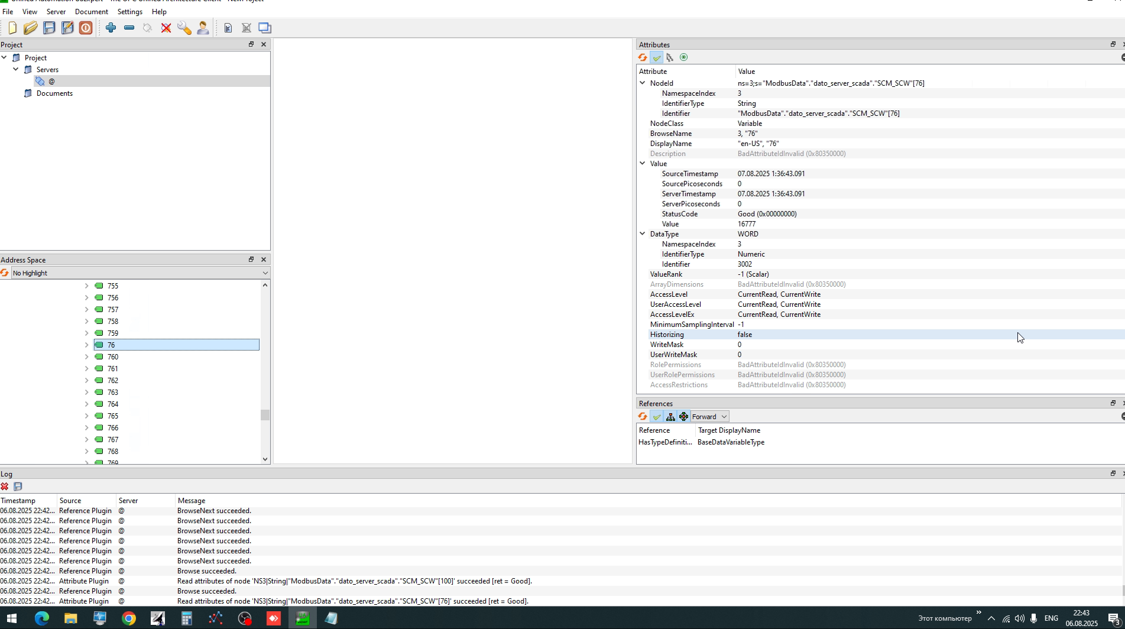This screenshot has width=1125, height=629.
Task: Click the Address Space scrollbar up arrow
Action: [x=265, y=285]
